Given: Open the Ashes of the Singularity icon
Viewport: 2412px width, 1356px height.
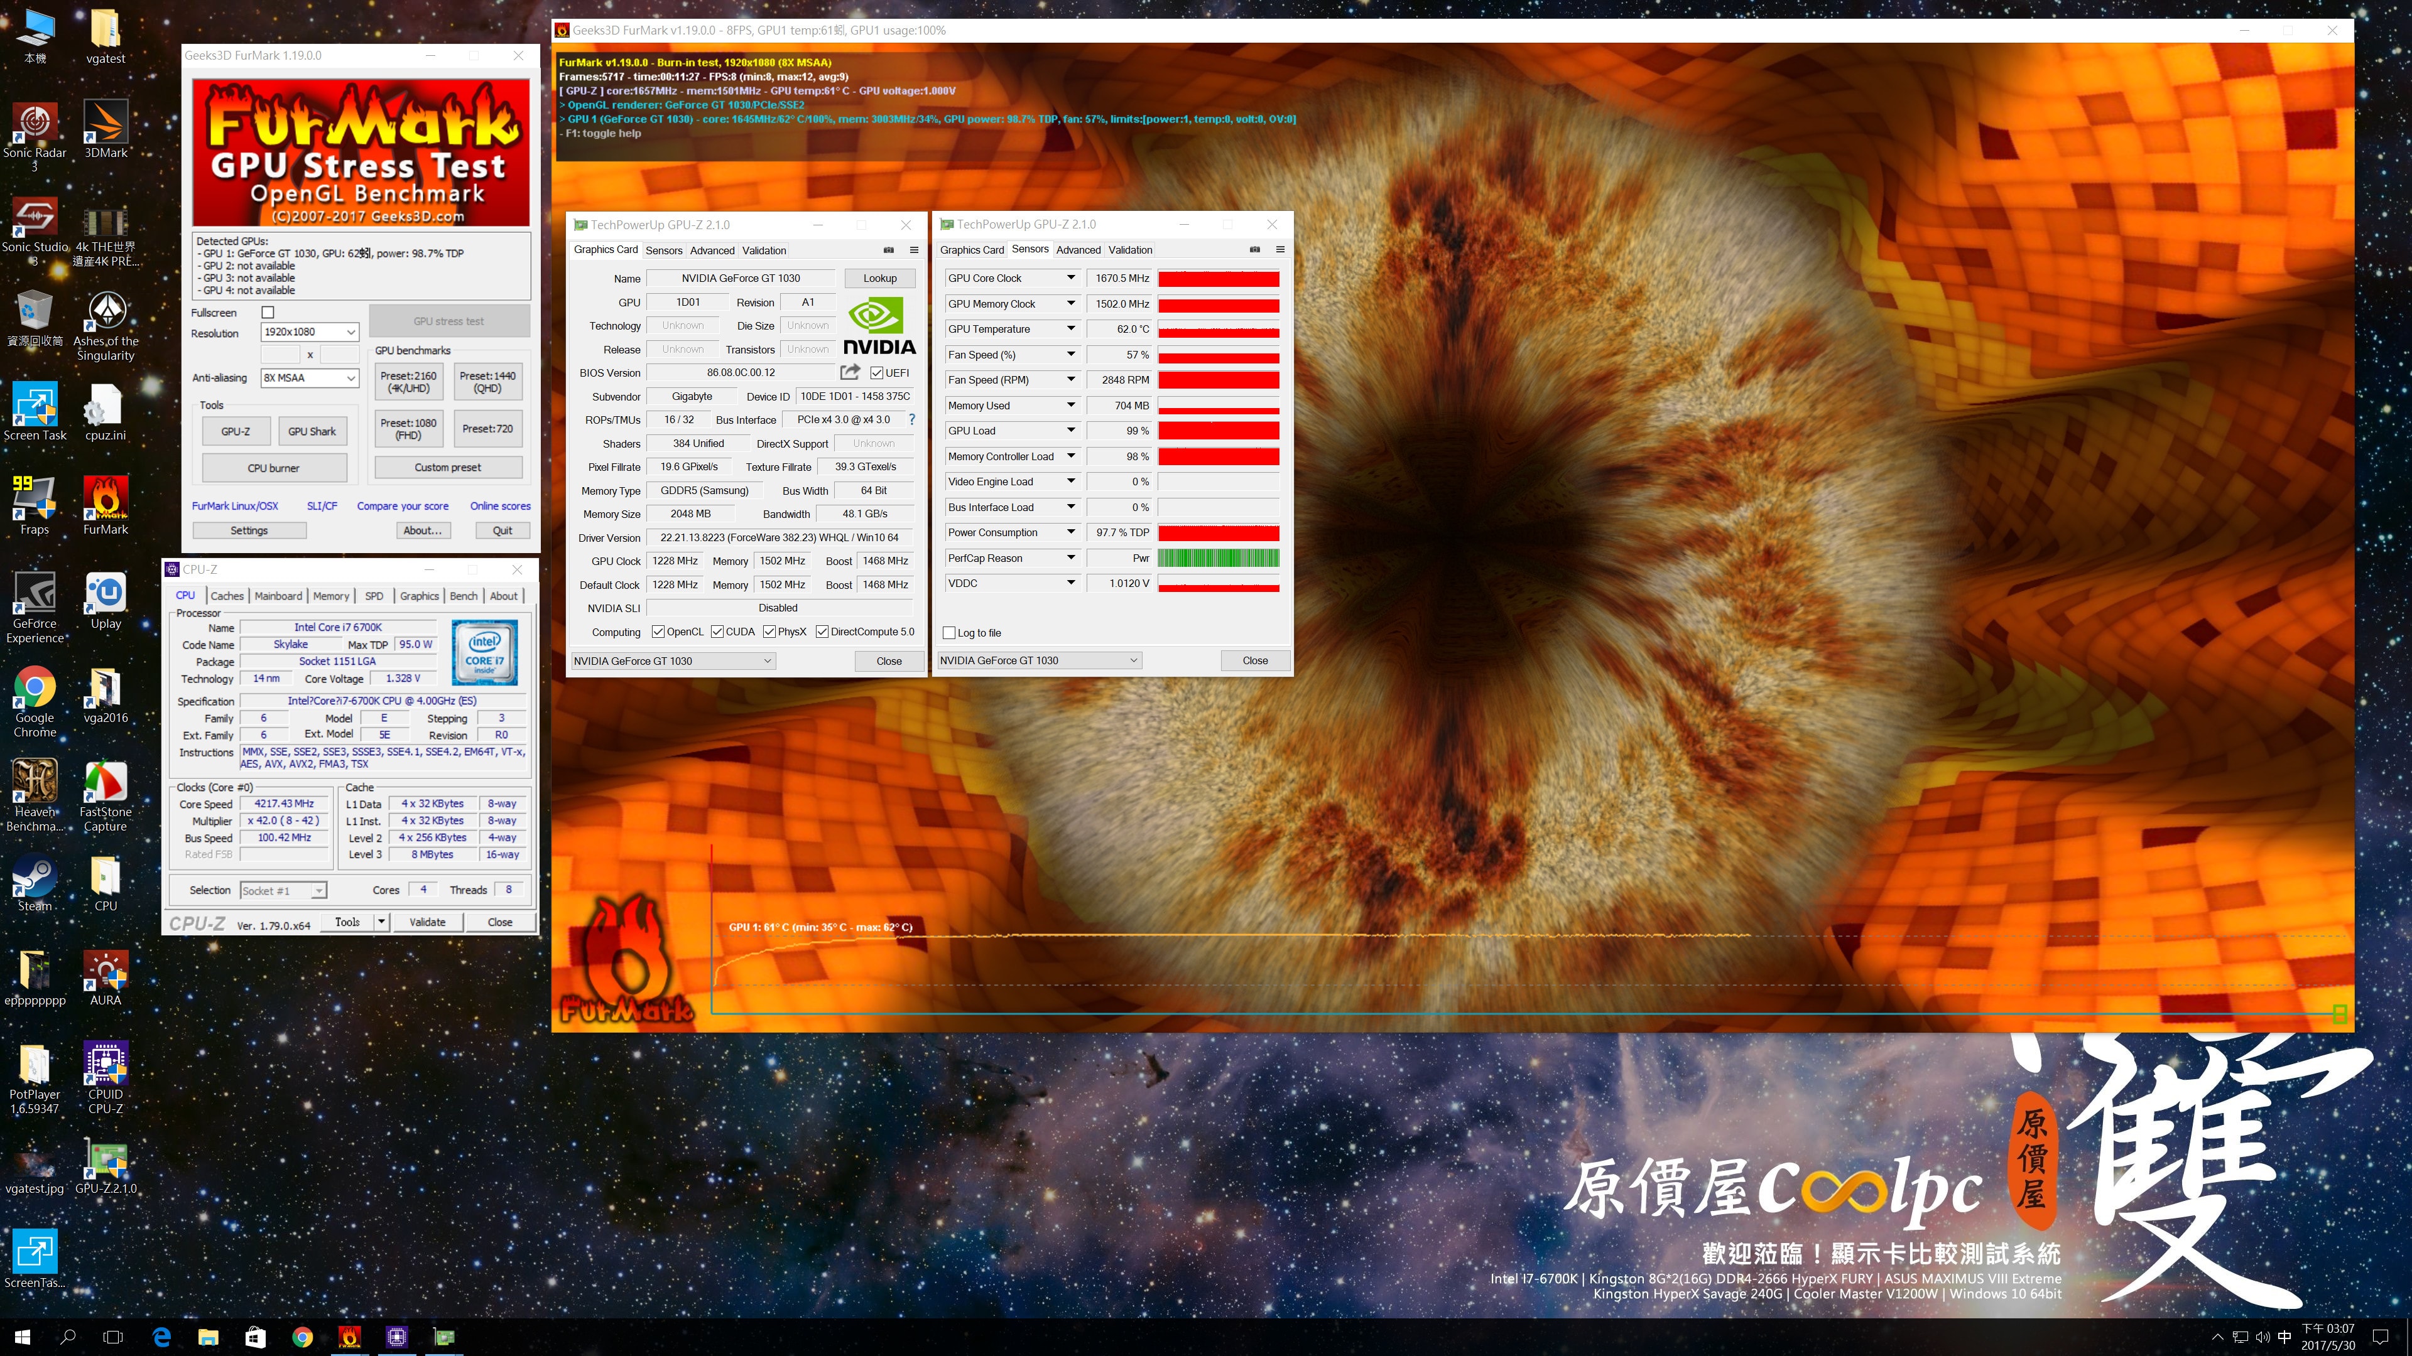Looking at the screenshot, I should coord(106,325).
